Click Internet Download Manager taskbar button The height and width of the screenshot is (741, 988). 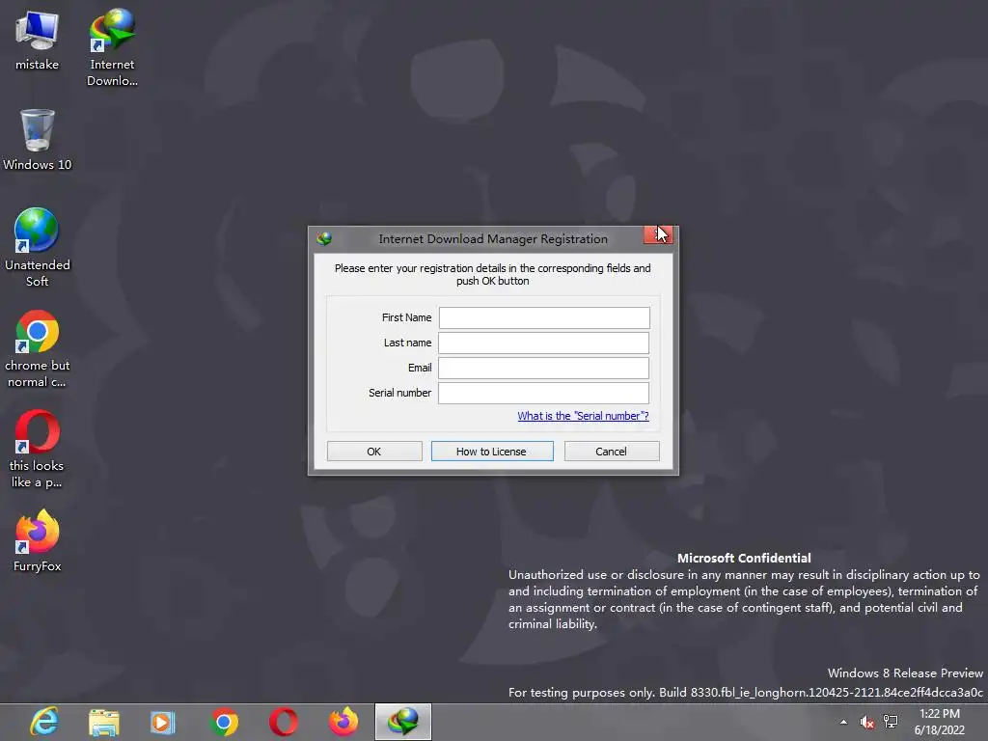[x=403, y=722]
